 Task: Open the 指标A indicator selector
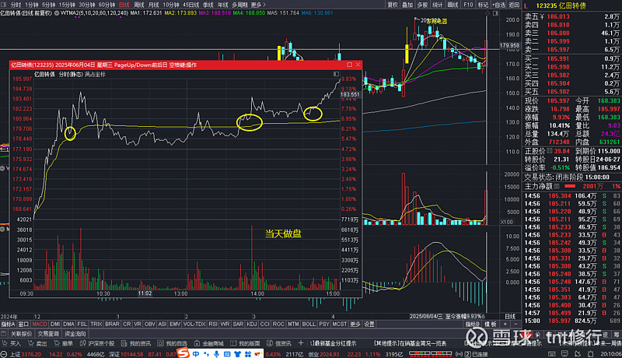tap(9, 325)
